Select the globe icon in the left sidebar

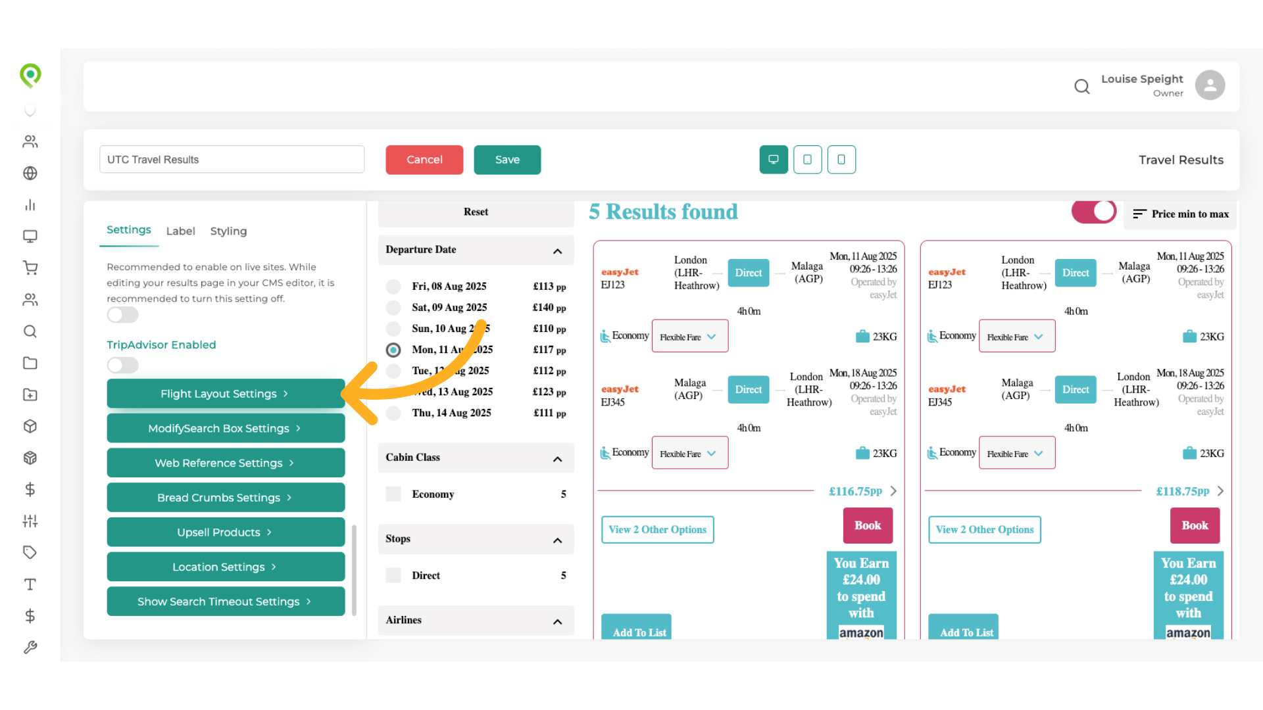[30, 173]
